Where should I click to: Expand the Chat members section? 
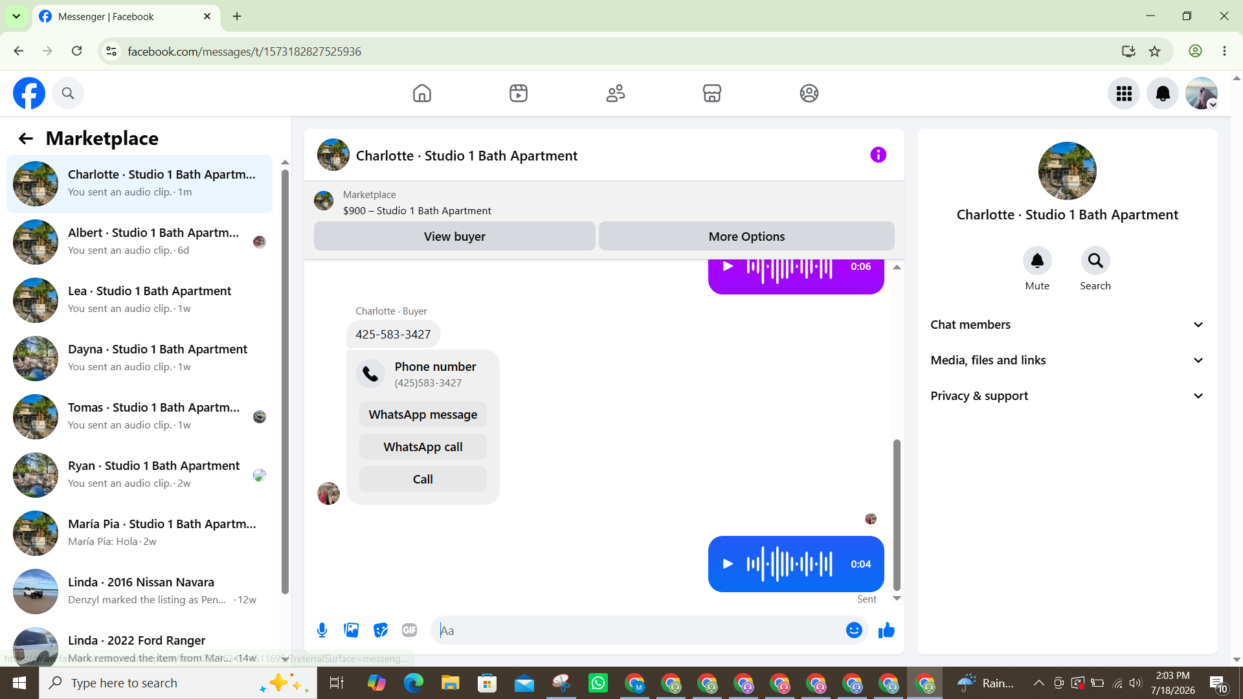coord(1068,325)
